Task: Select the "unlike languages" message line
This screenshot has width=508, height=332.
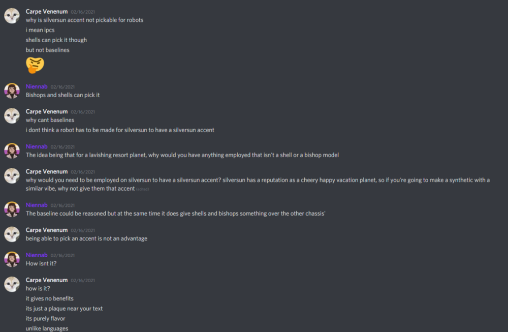Action: (47, 328)
